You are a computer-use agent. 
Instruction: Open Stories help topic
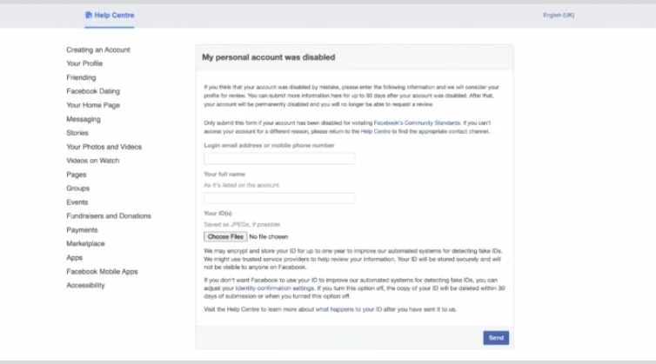(x=77, y=133)
